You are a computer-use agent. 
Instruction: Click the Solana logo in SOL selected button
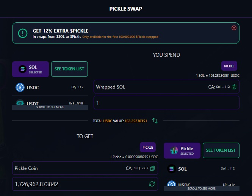[x=22, y=69]
